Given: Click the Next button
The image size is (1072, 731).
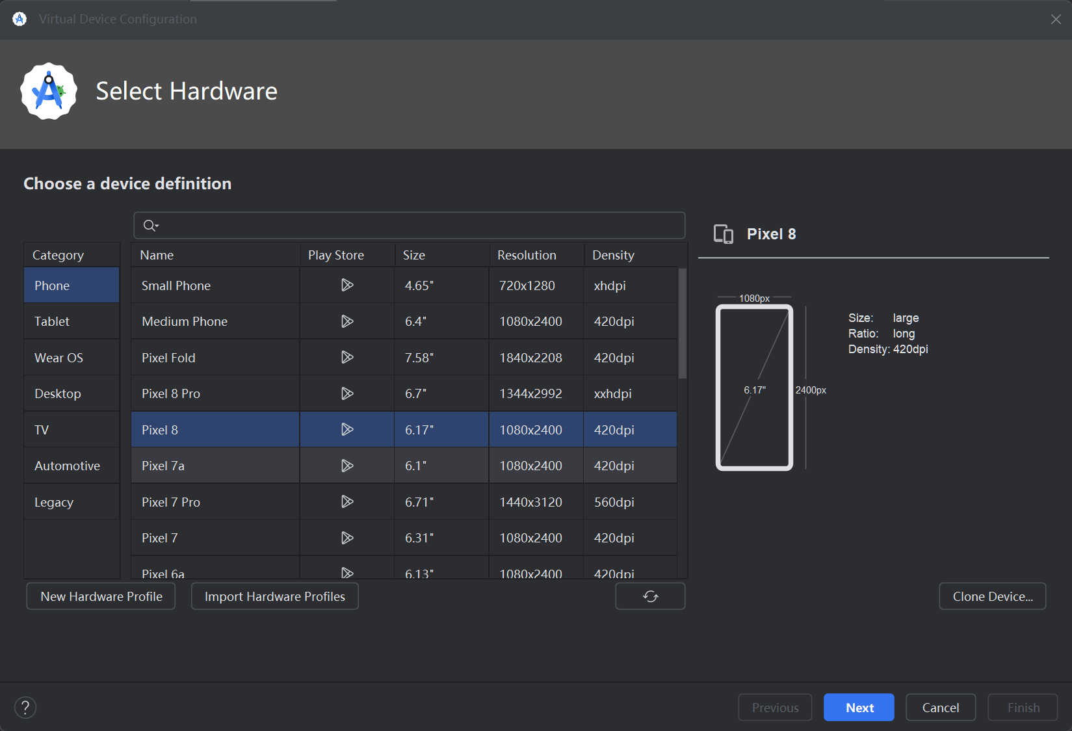Looking at the screenshot, I should pyautogui.click(x=859, y=708).
